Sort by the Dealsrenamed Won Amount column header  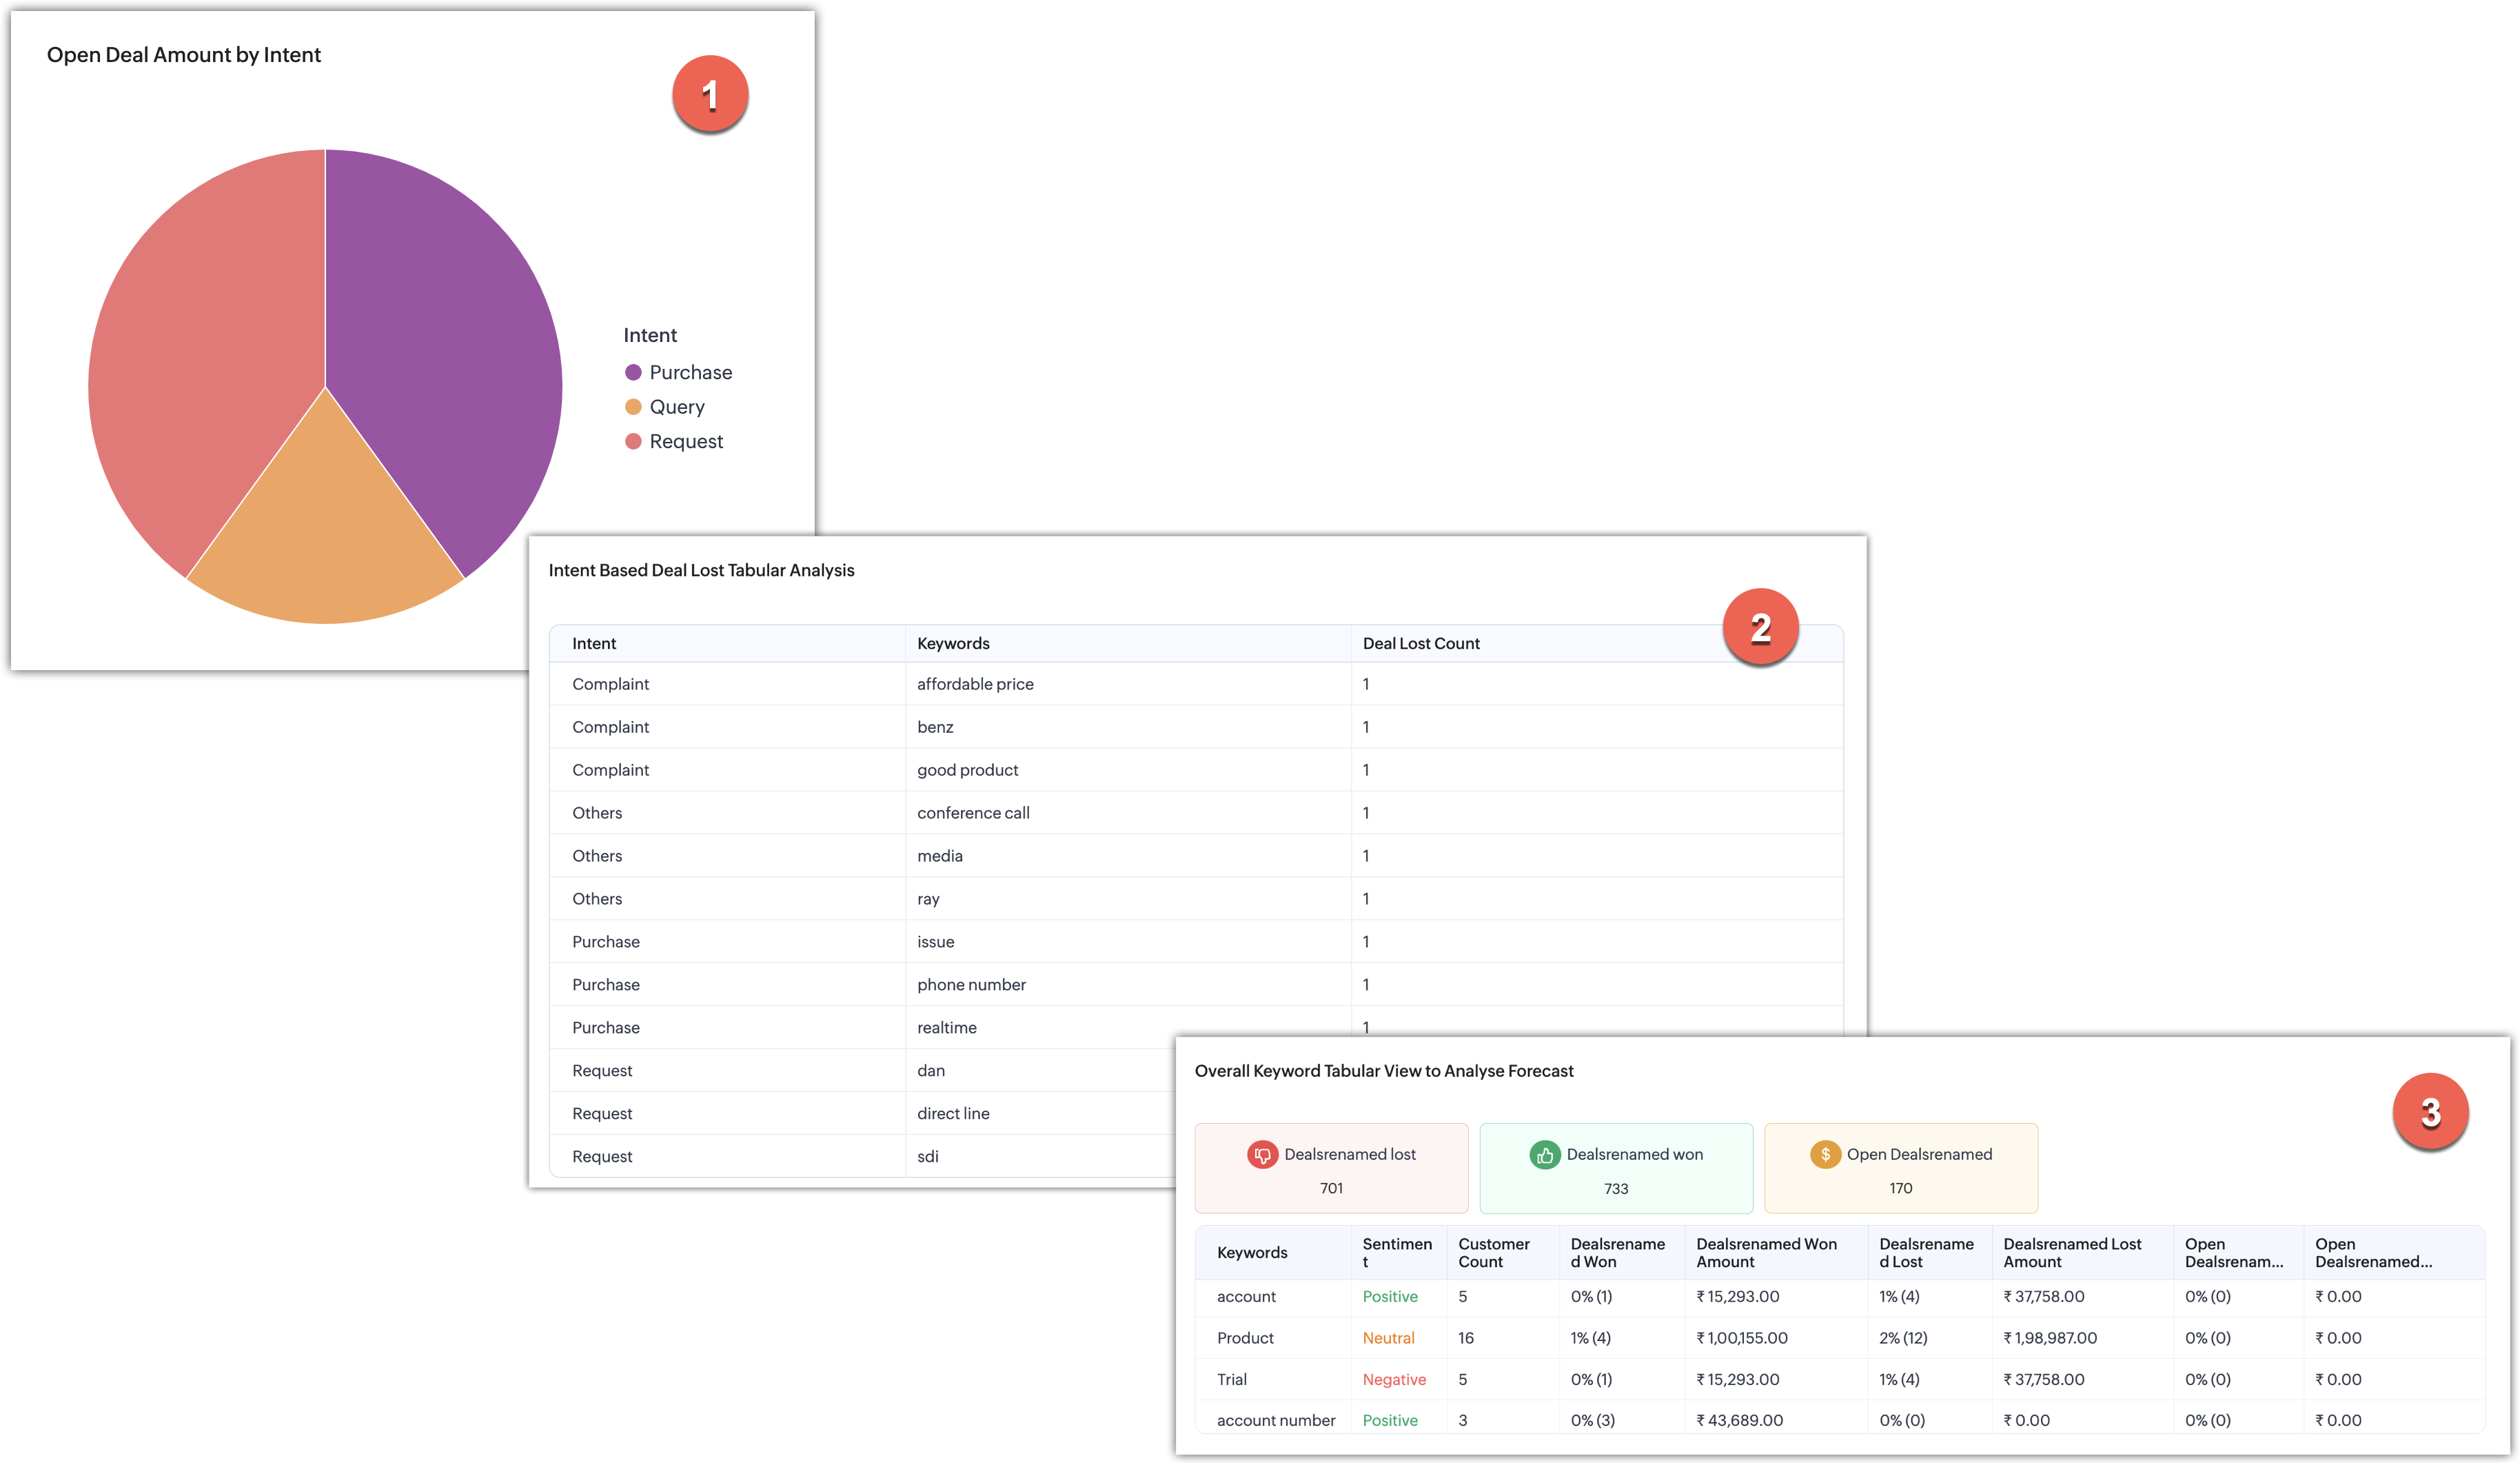(x=1766, y=1252)
